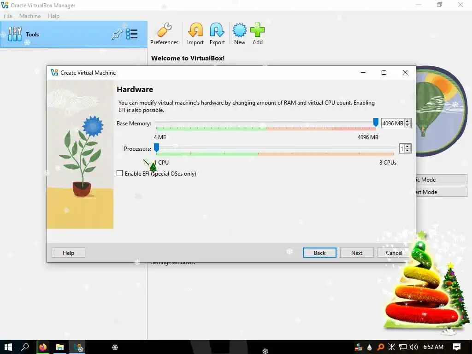Click the red-and-green tray icon
472x354 pixels.
pyautogui.click(x=358, y=347)
